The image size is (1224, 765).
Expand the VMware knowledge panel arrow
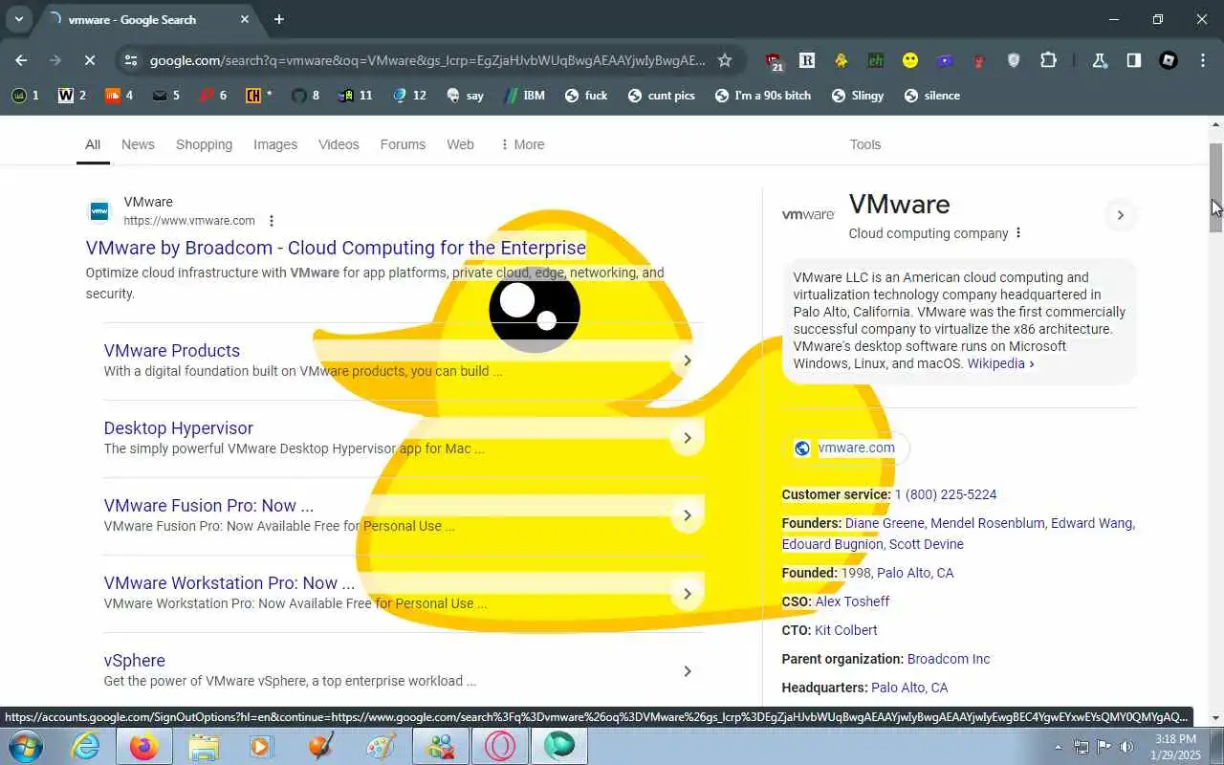point(1120,214)
